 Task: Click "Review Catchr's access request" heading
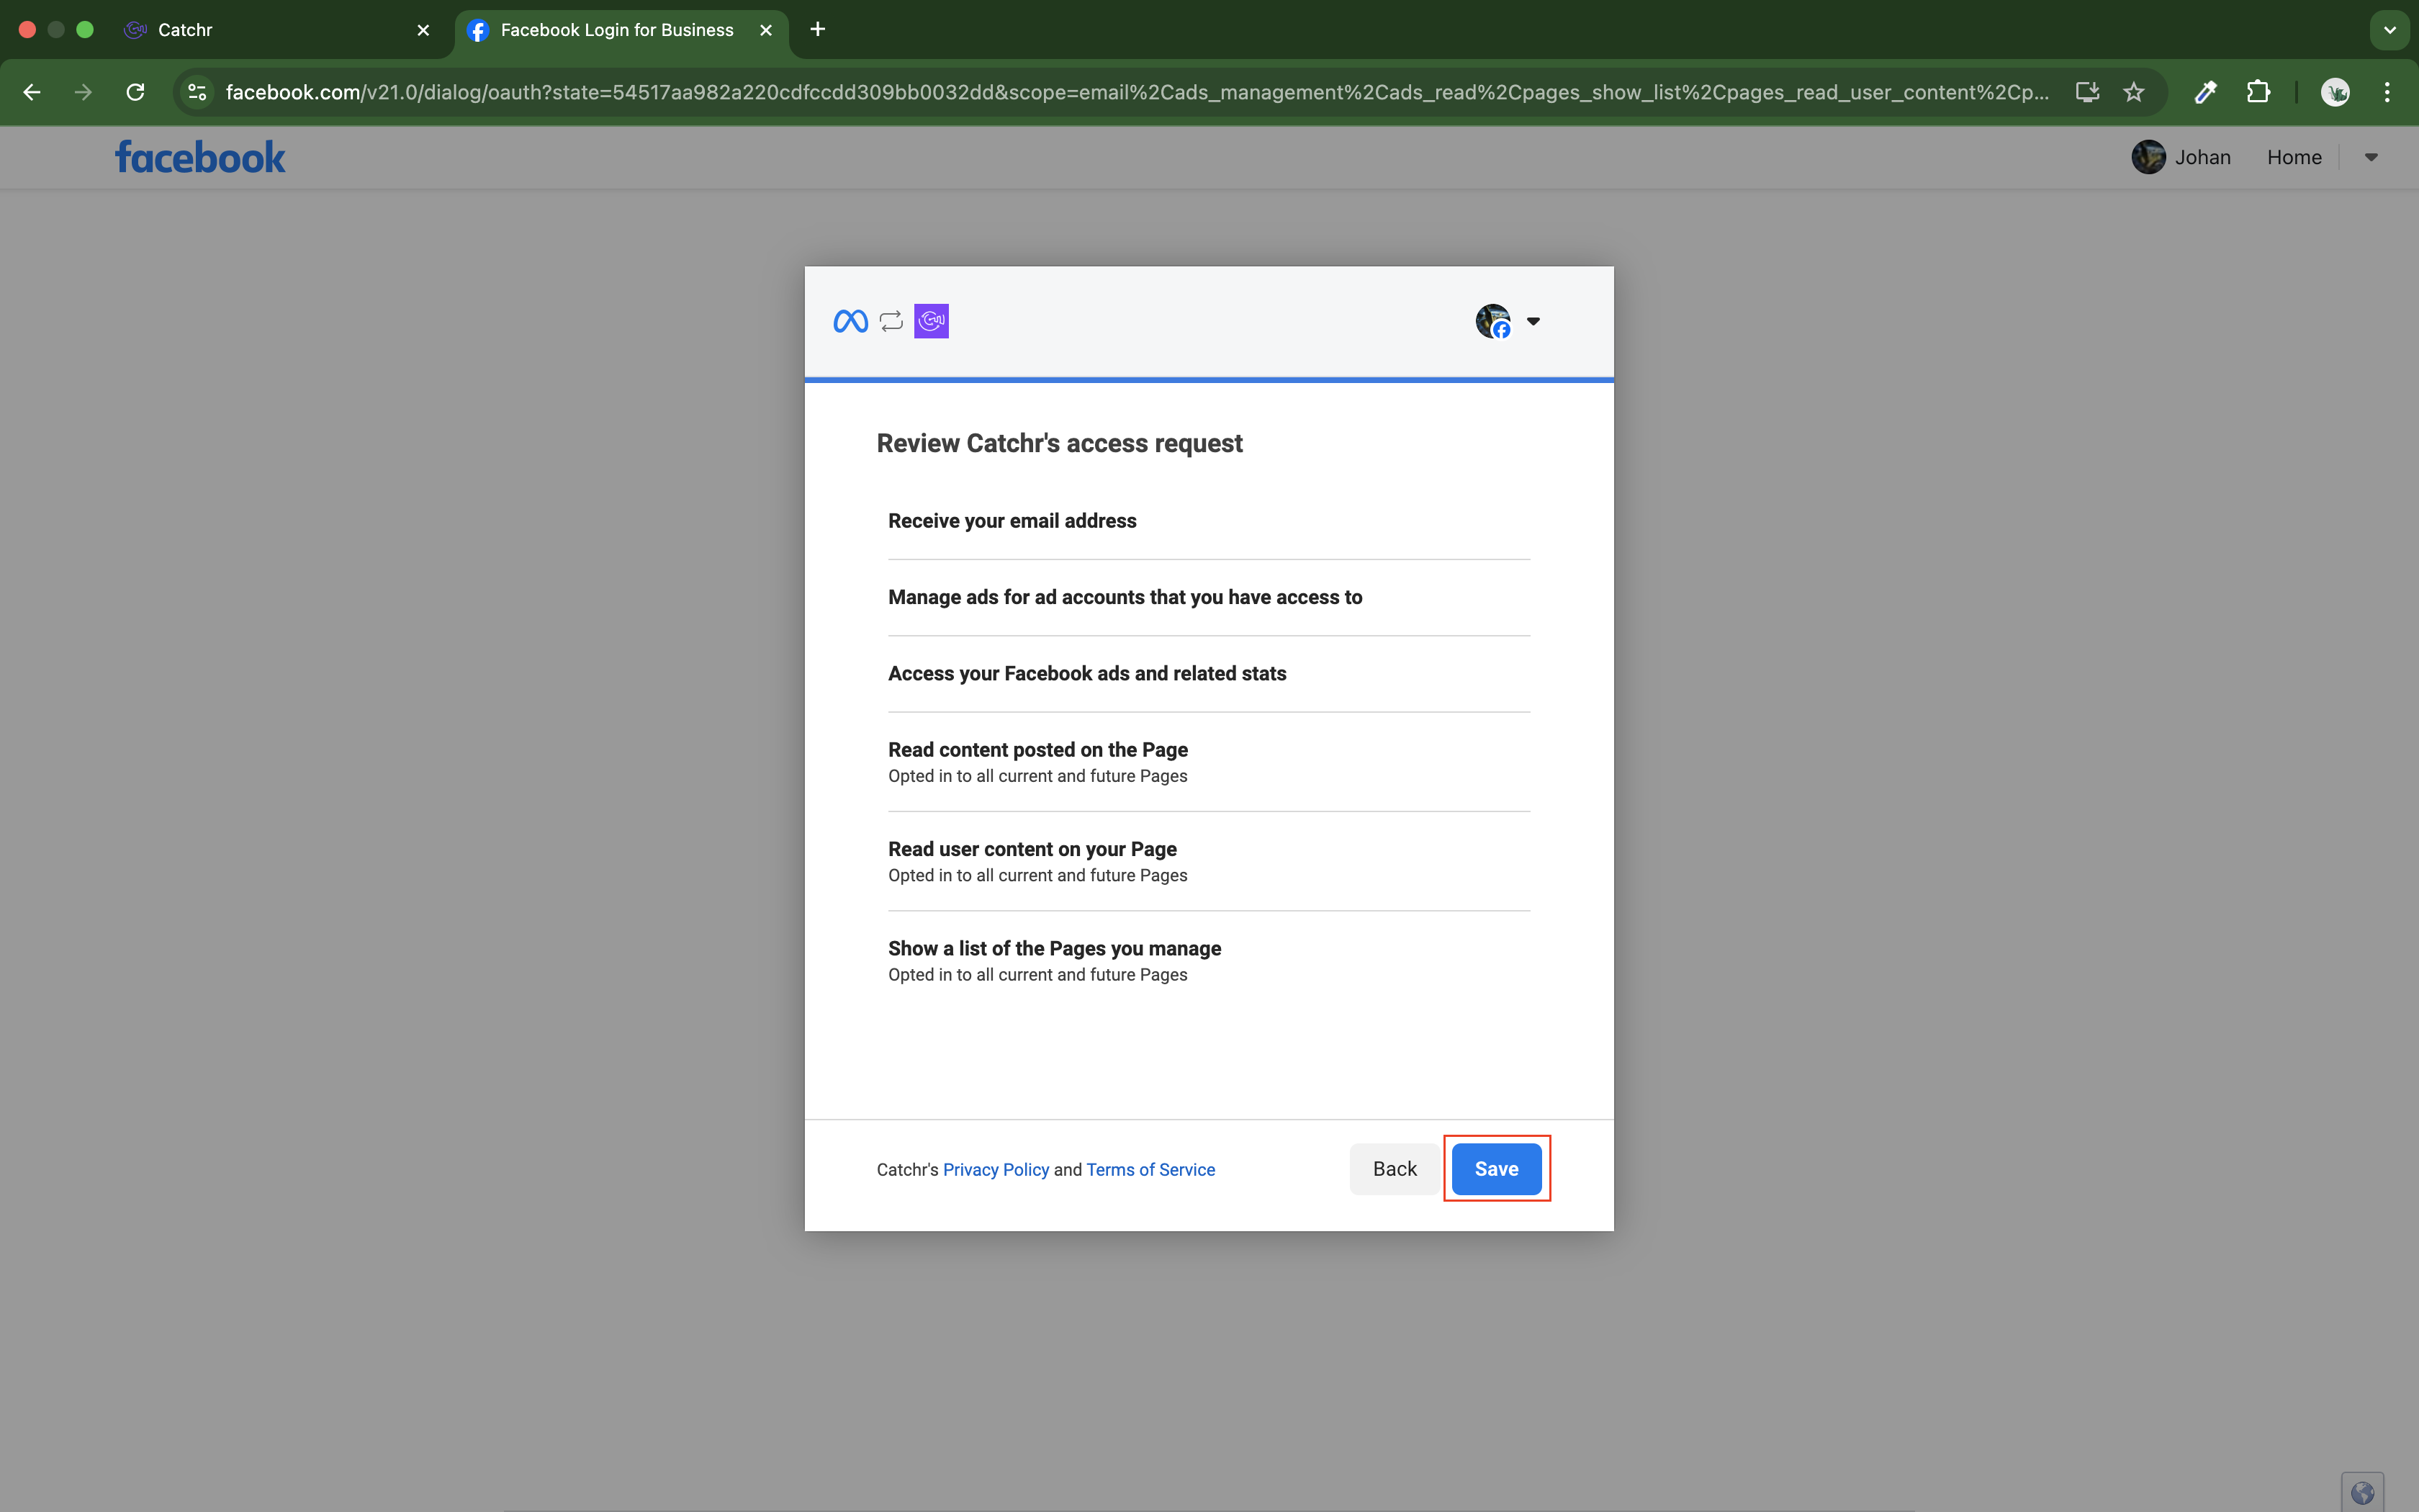tap(1060, 443)
